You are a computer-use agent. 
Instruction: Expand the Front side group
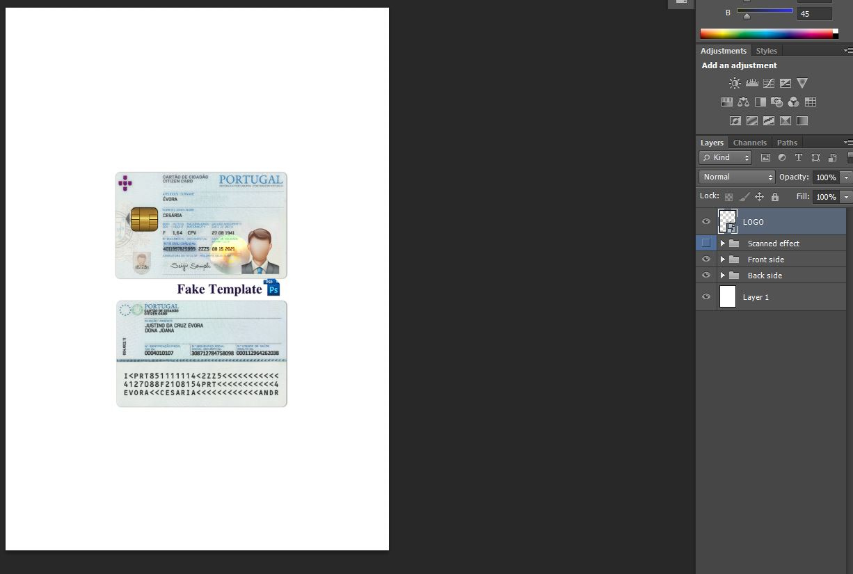coord(722,259)
